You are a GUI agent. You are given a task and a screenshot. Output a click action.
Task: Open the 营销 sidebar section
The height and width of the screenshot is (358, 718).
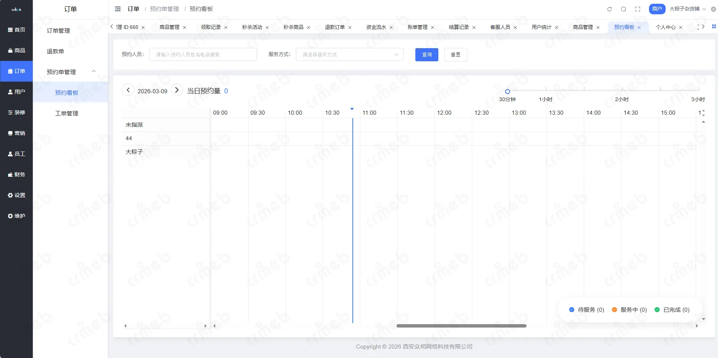(x=16, y=133)
